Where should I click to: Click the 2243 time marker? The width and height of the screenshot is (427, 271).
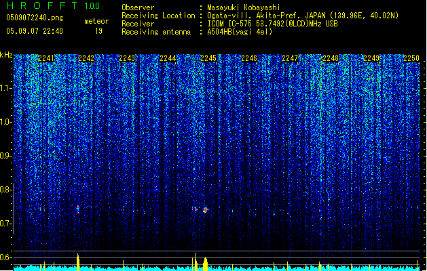(x=127, y=58)
